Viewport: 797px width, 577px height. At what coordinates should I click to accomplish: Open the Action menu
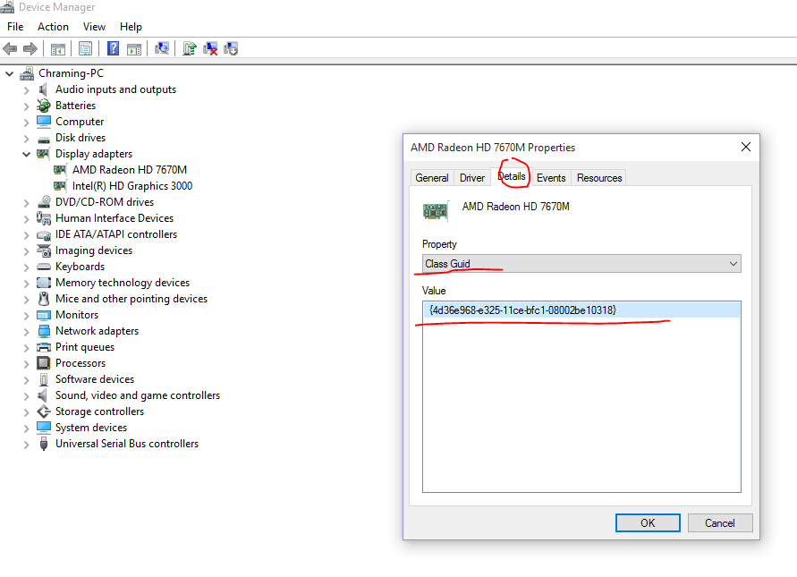(x=53, y=27)
